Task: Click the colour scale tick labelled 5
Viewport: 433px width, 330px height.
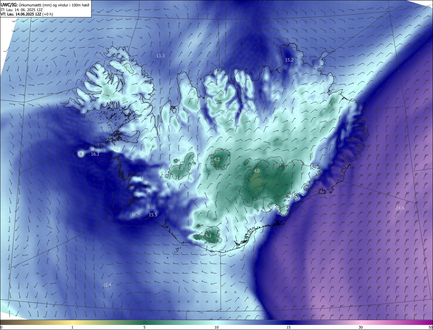Action: coord(144,327)
